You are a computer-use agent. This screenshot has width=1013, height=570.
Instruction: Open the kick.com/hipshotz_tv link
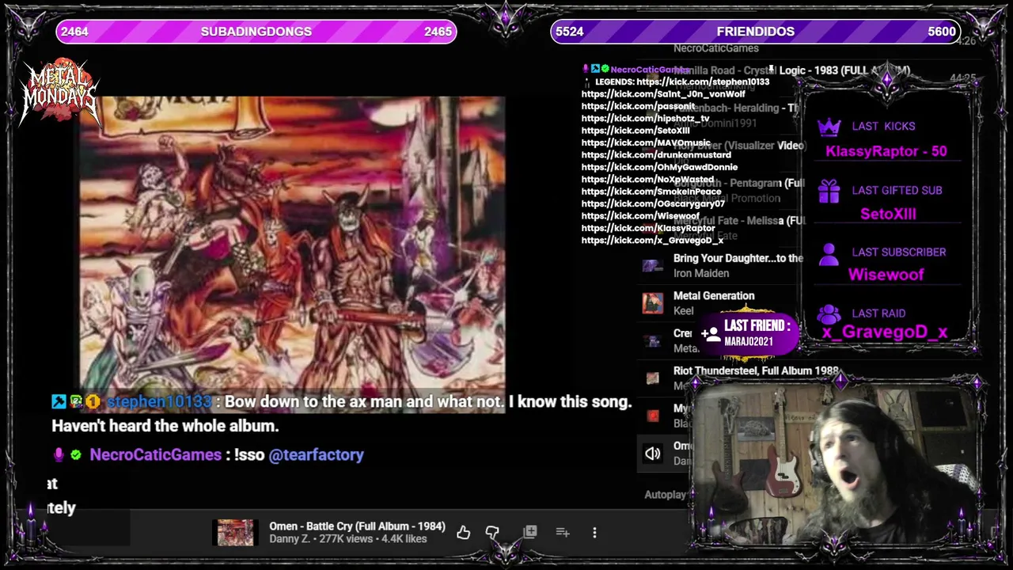coord(645,118)
